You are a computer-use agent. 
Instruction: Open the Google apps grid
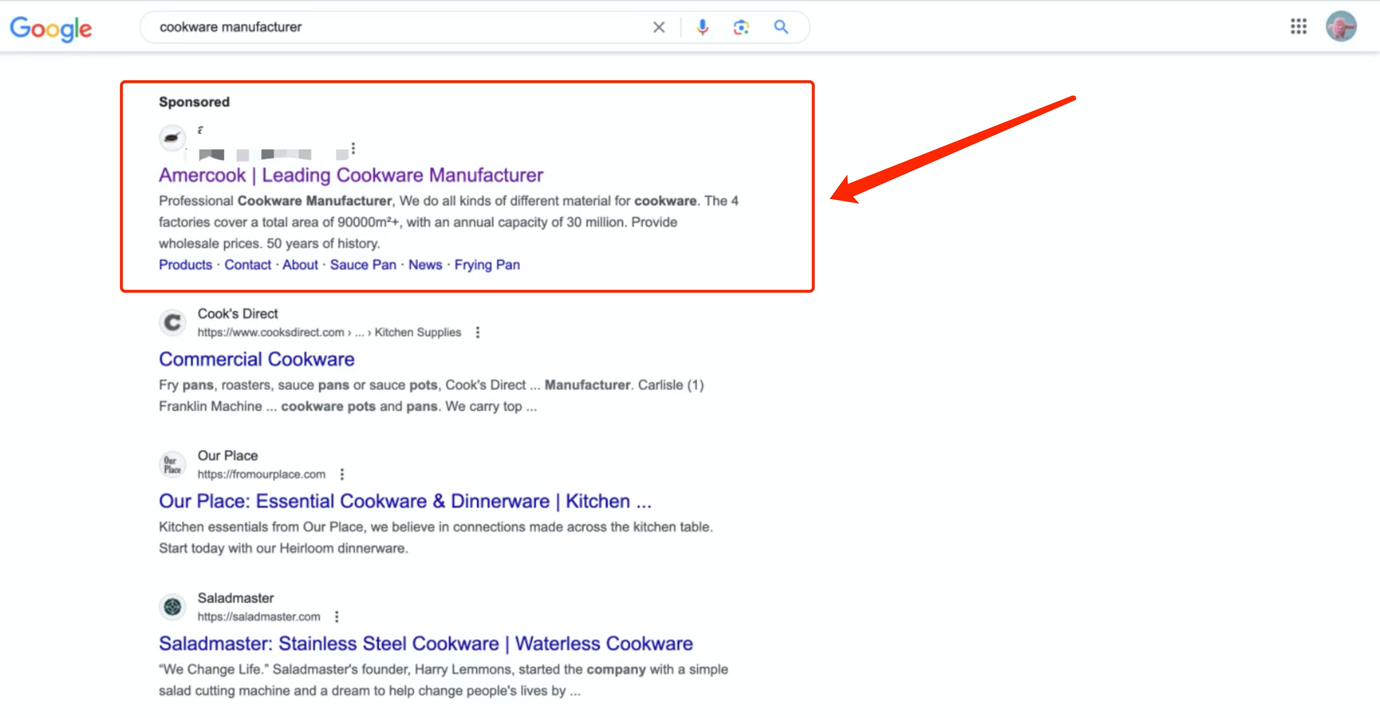point(1299,26)
